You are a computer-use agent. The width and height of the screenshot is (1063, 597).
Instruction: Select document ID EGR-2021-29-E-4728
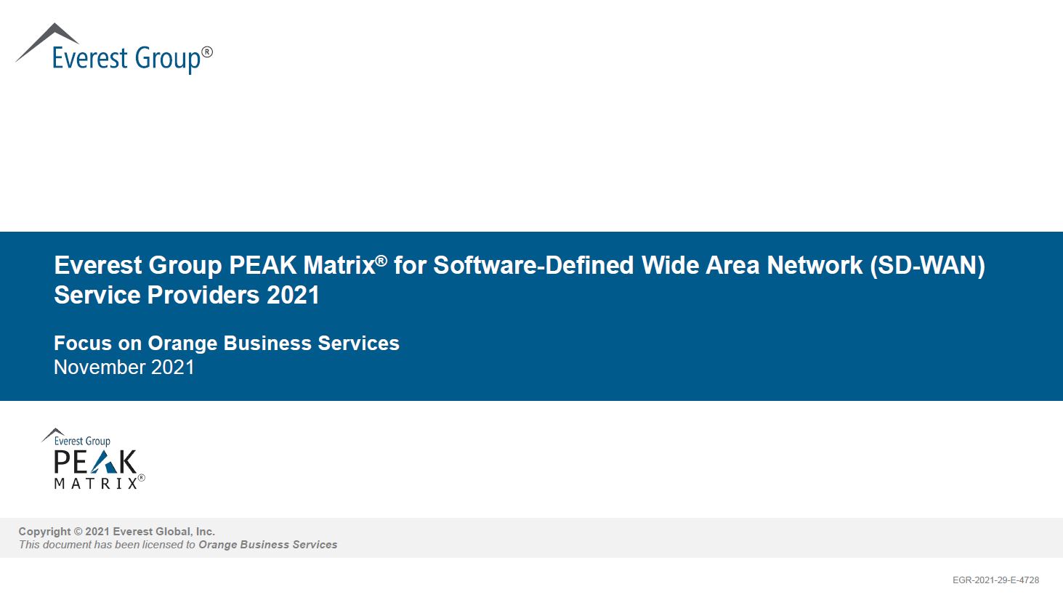(995, 580)
